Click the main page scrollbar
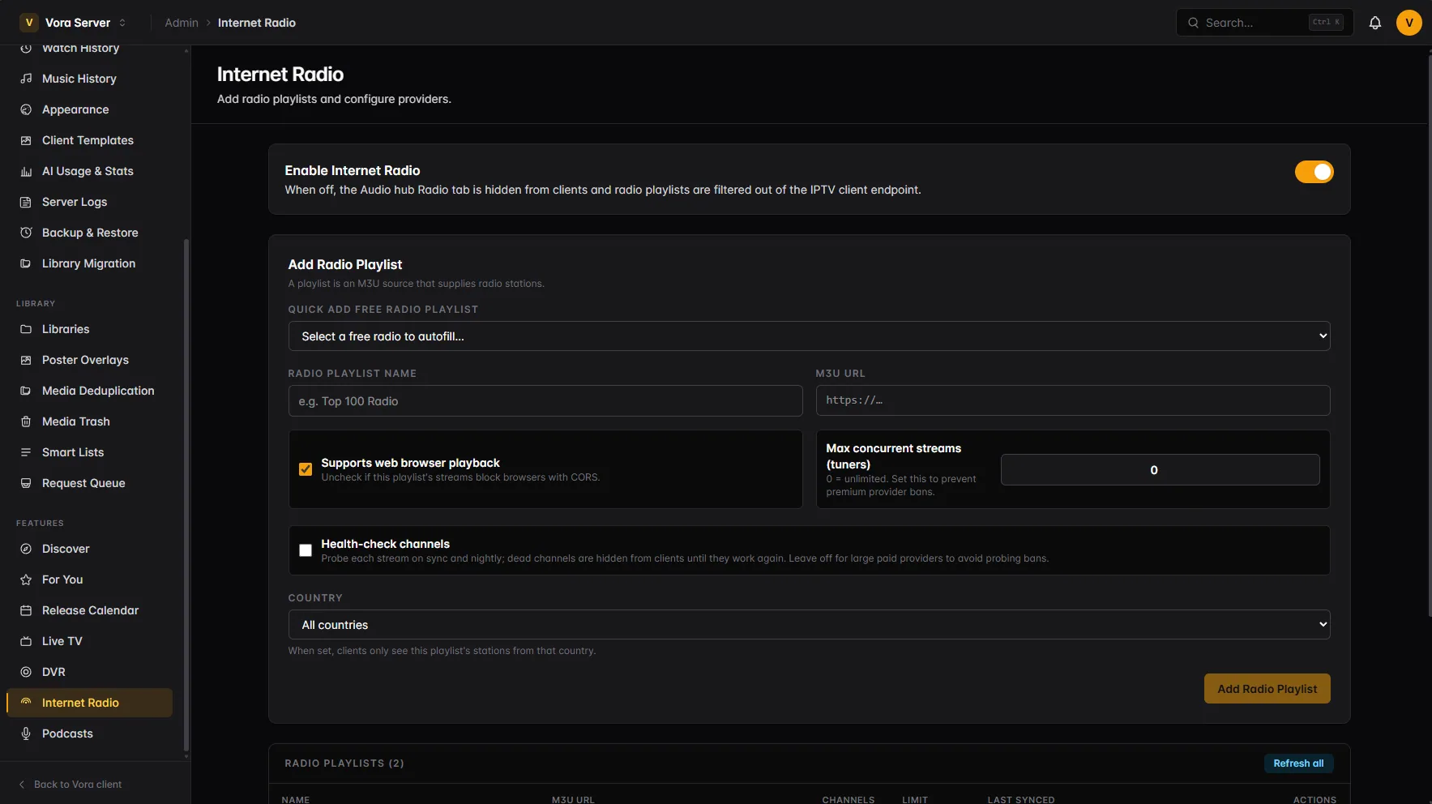The height and width of the screenshot is (804, 1432). [x=1429, y=335]
